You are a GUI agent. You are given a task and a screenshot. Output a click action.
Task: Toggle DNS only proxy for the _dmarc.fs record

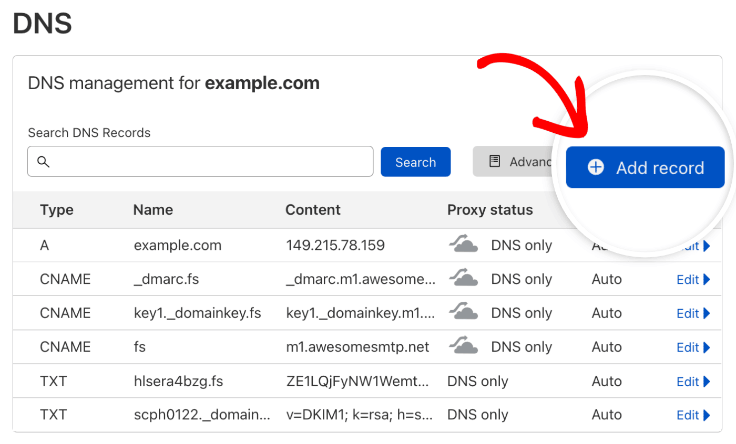tap(463, 278)
